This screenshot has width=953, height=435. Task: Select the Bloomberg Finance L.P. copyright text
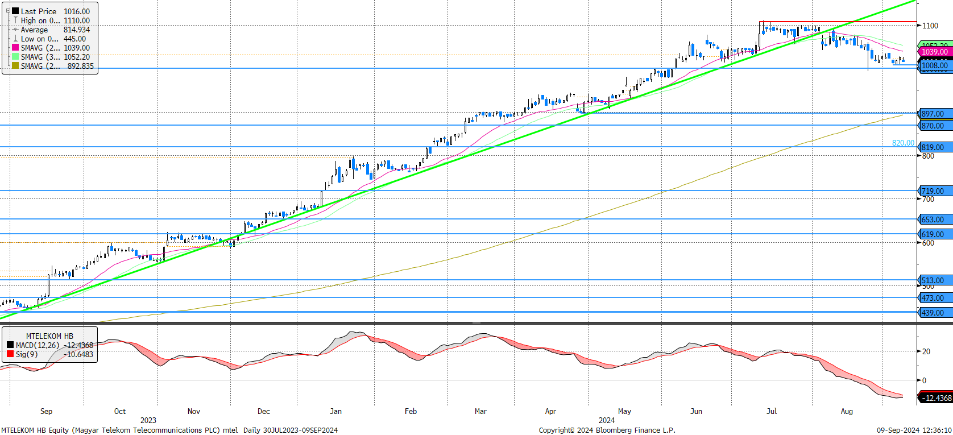tap(607, 430)
